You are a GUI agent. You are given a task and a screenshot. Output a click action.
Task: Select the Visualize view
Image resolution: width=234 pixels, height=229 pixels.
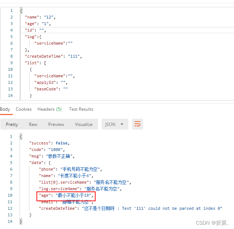84,124
